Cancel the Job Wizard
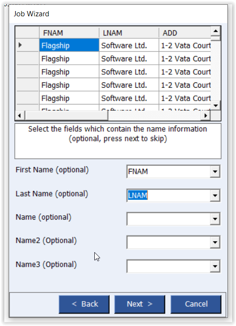 [x=196, y=304]
